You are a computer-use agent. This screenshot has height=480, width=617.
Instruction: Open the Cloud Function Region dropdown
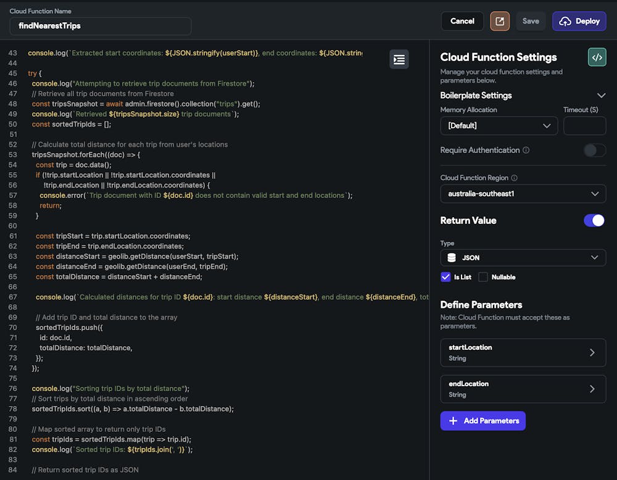click(x=523, y=194)
